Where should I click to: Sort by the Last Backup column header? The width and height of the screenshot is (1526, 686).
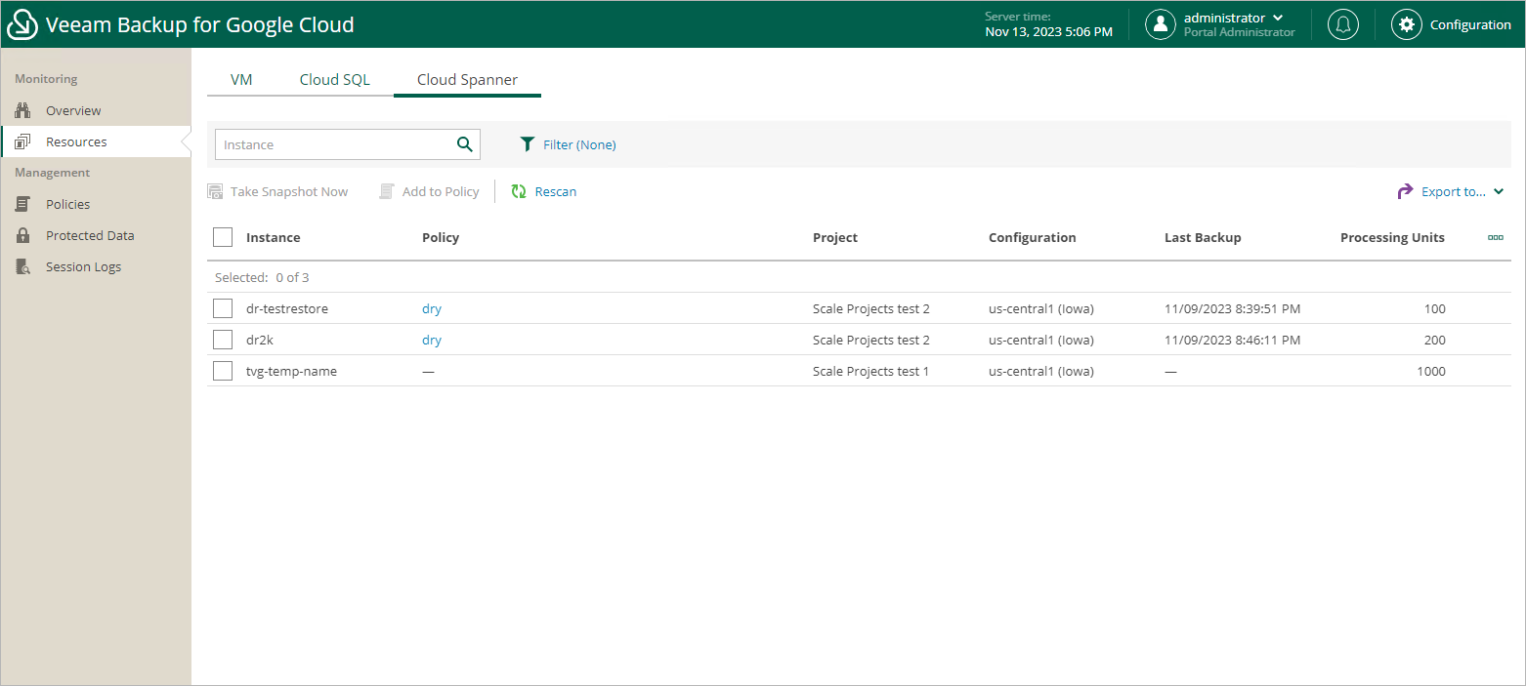(1203, 237)
